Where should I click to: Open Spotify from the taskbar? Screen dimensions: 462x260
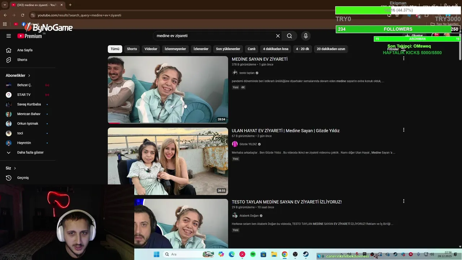click(253, 254)
